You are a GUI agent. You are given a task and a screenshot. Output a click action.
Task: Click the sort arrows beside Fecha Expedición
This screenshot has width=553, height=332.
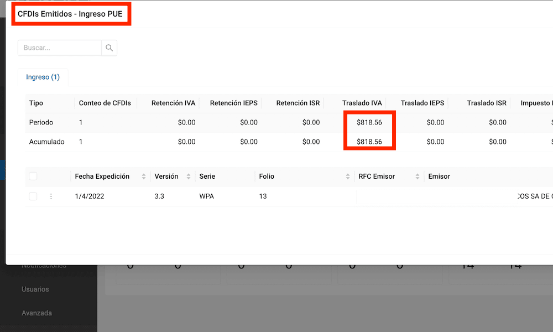144,177
